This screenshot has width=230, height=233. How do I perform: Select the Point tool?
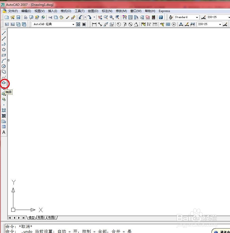tap(4, 105)
